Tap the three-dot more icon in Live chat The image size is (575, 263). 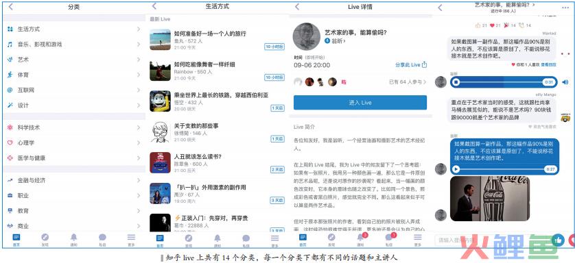(565, 8)
